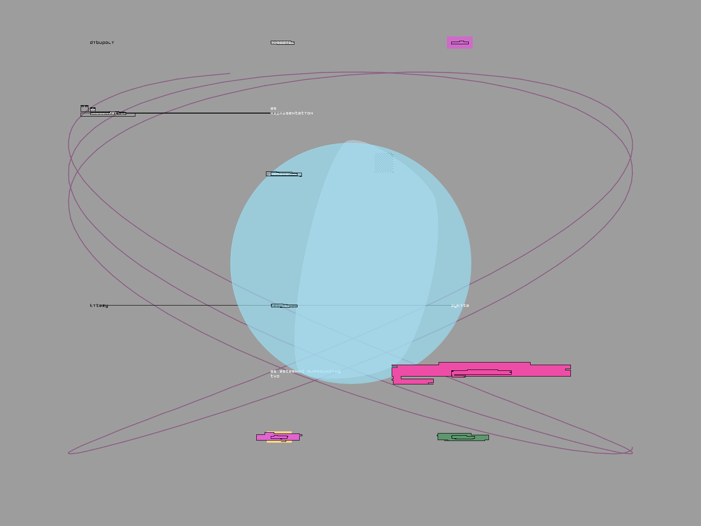The height and width of the screenshot is (526, 701).
Task: Click the checkered square inside the blue circle
Action: tap(384, 163)
